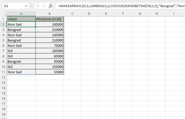
Task: Select column B header
Action: click(x=49, y=13)
